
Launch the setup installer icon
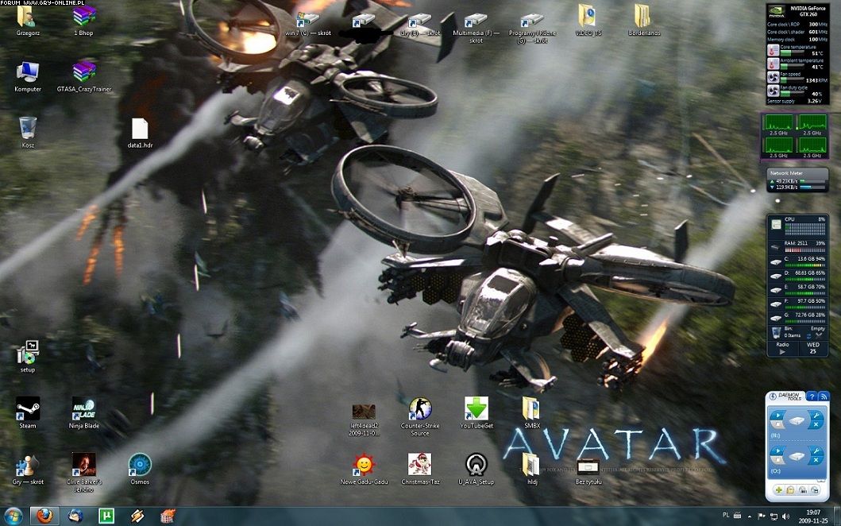27,357
